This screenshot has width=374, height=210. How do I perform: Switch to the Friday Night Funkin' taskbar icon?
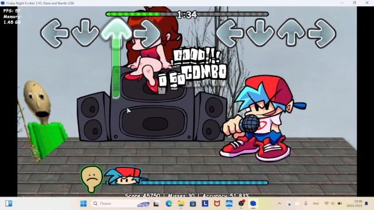click(253, 204)
